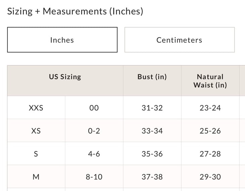The width and height of the screenshot is (245, 191).
Task: Click the 0-2 numeric size cell
Action: coord(94,131)
